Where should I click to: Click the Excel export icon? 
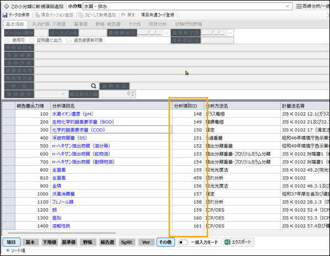228,242
